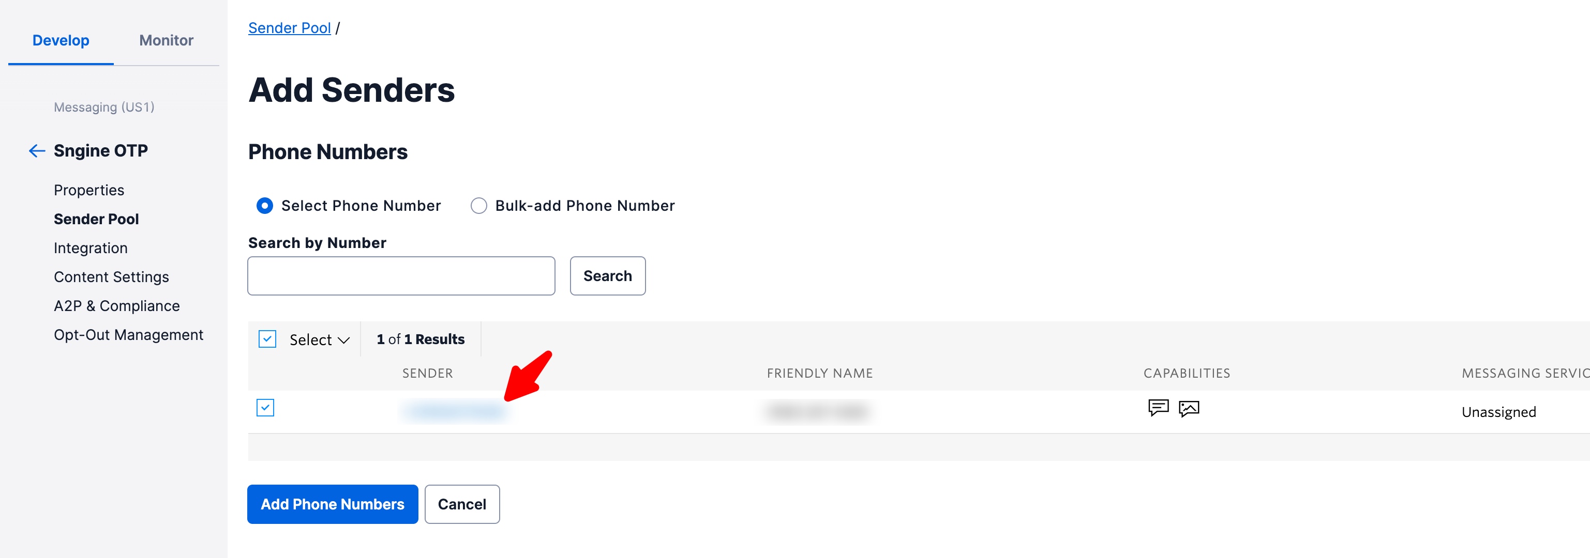1590x558 pixels.
Task: Choose the Select Phone Number radio option
Action: 265,206
